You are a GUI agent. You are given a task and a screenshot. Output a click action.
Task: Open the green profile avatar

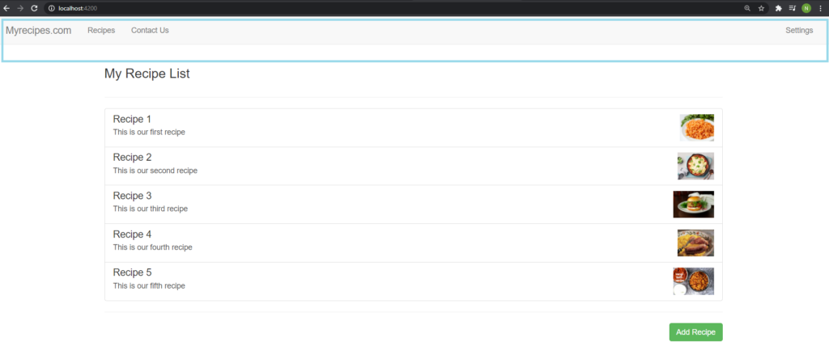(x=806, y=8)
